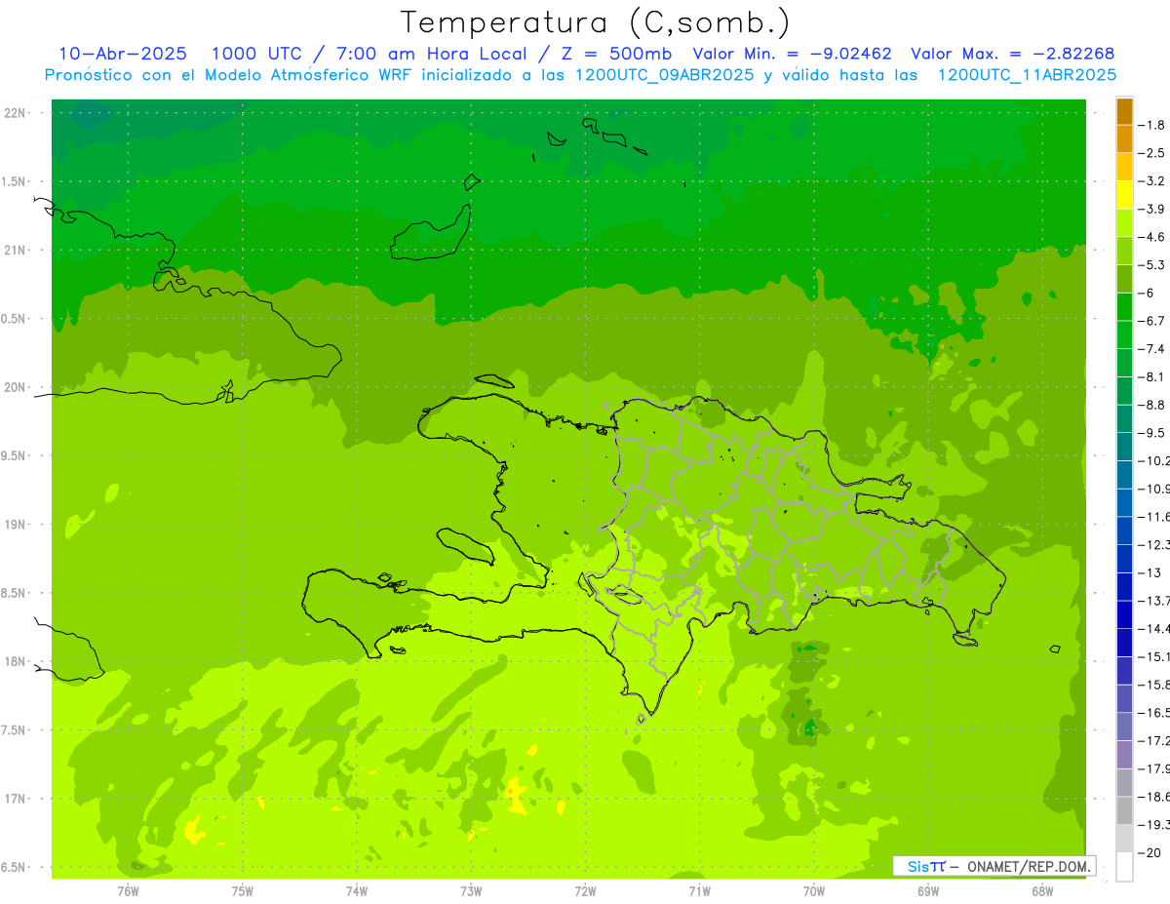Click the white swatch below -20 in the legend
This screenshot has height=904, width=1170.
click(1124, 866)
